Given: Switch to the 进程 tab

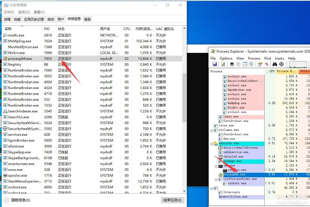Looking at the screenshot, I should [7, 19].
